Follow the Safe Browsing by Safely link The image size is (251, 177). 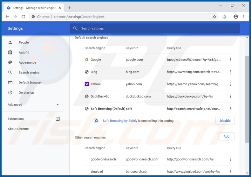(120, 121)
